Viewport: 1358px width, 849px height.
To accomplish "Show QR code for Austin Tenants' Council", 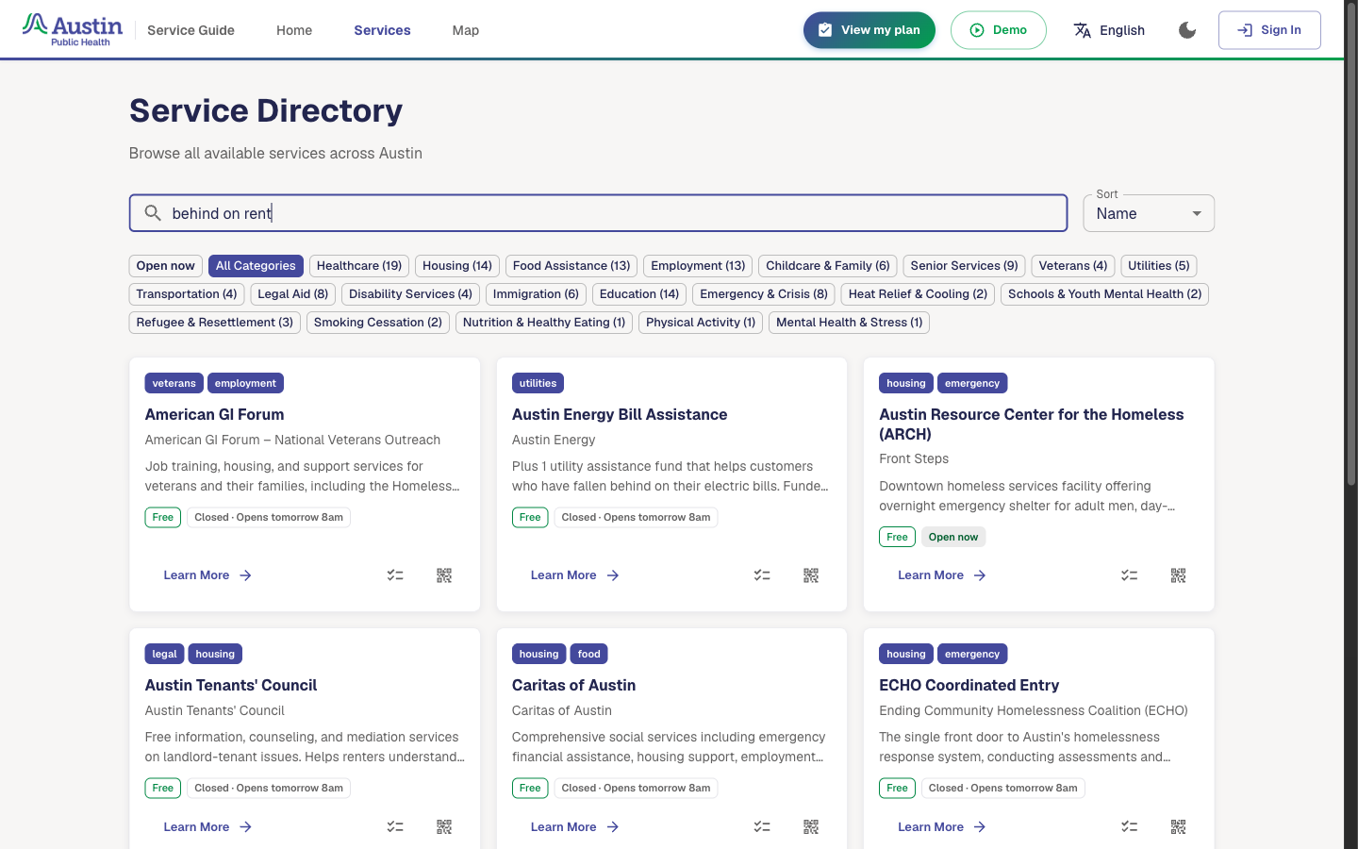I will pyautogui.click(x=444, y=827).
